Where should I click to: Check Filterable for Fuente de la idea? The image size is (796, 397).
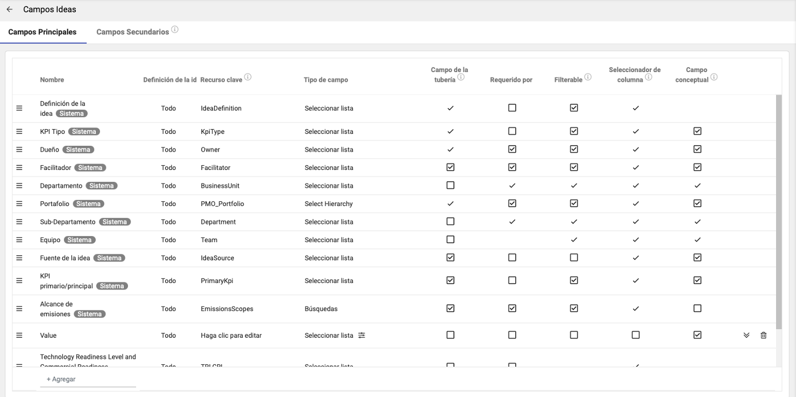coord(574,258)
